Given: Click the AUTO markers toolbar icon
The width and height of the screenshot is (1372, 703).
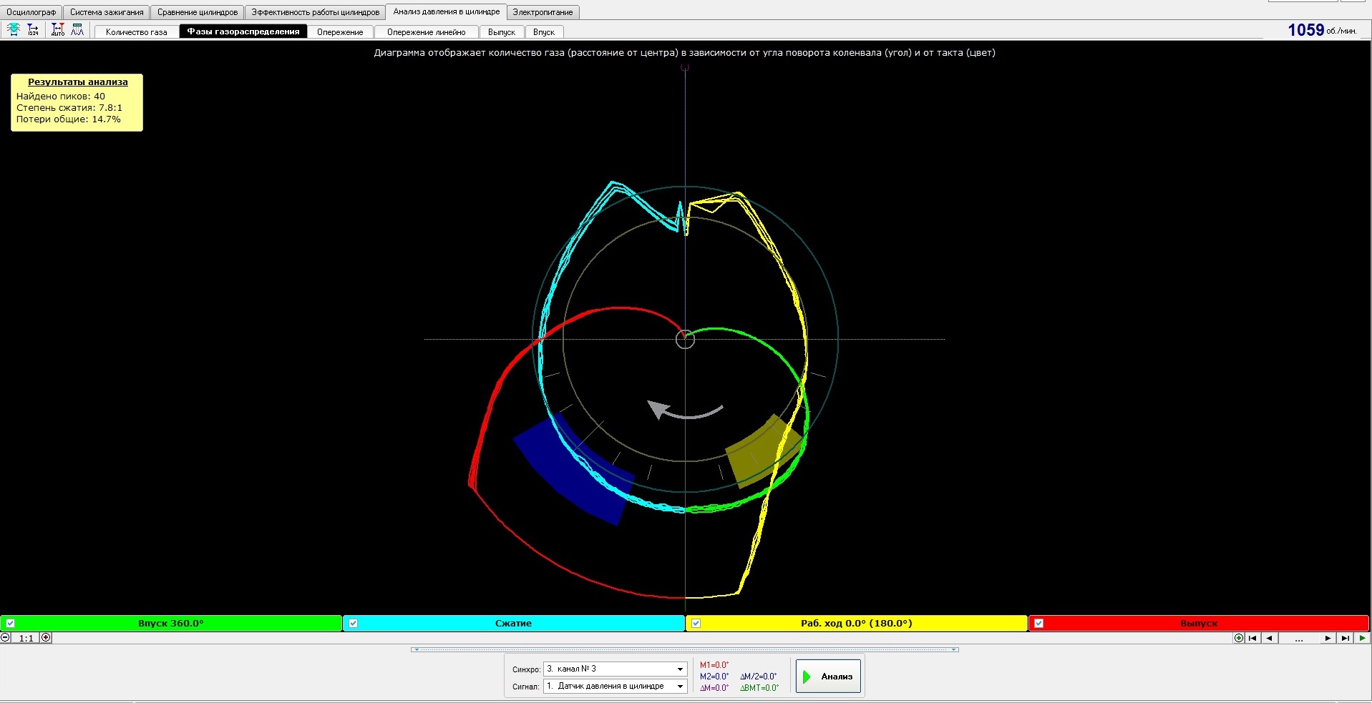Looking at the screenshot, I should point(58,29).
